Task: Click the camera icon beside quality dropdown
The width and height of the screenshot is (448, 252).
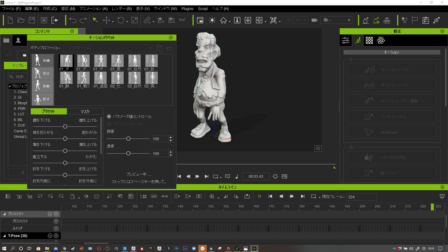Action: point(314,20)
